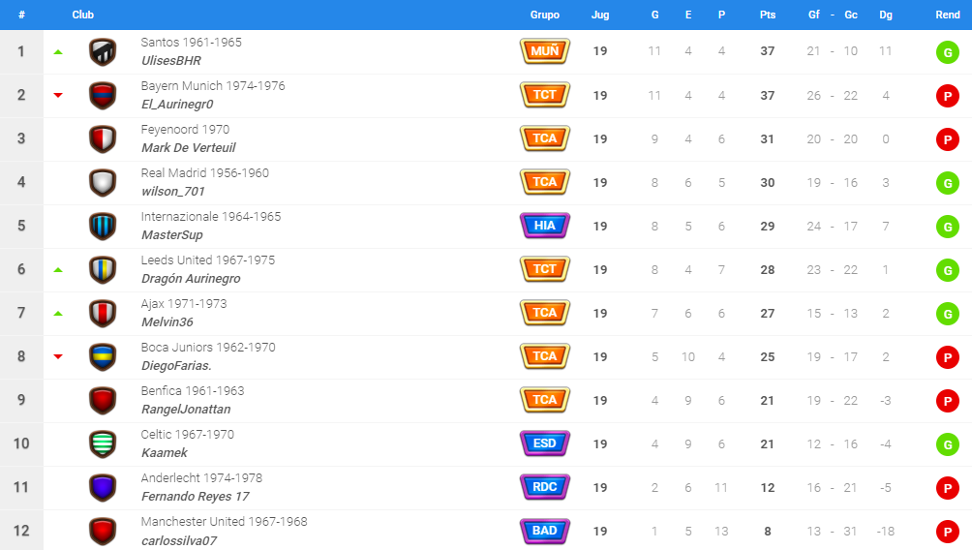972x550 pixels.
Task: Click the HIA group badge for Internazionale
Action: pyautogui.click(x=544, y=226)
